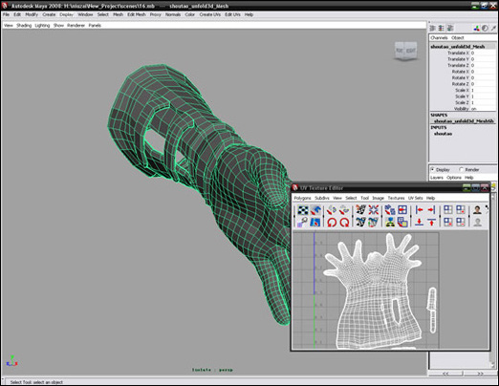Open the Textures menu in UV Texture Editor

(x=396, y=198)
